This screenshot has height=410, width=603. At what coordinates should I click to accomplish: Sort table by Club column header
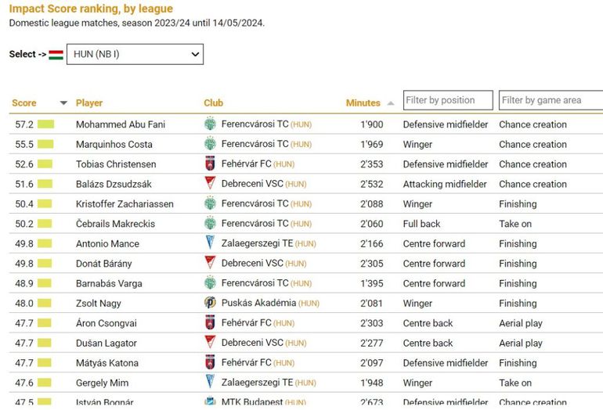[214, 103]
